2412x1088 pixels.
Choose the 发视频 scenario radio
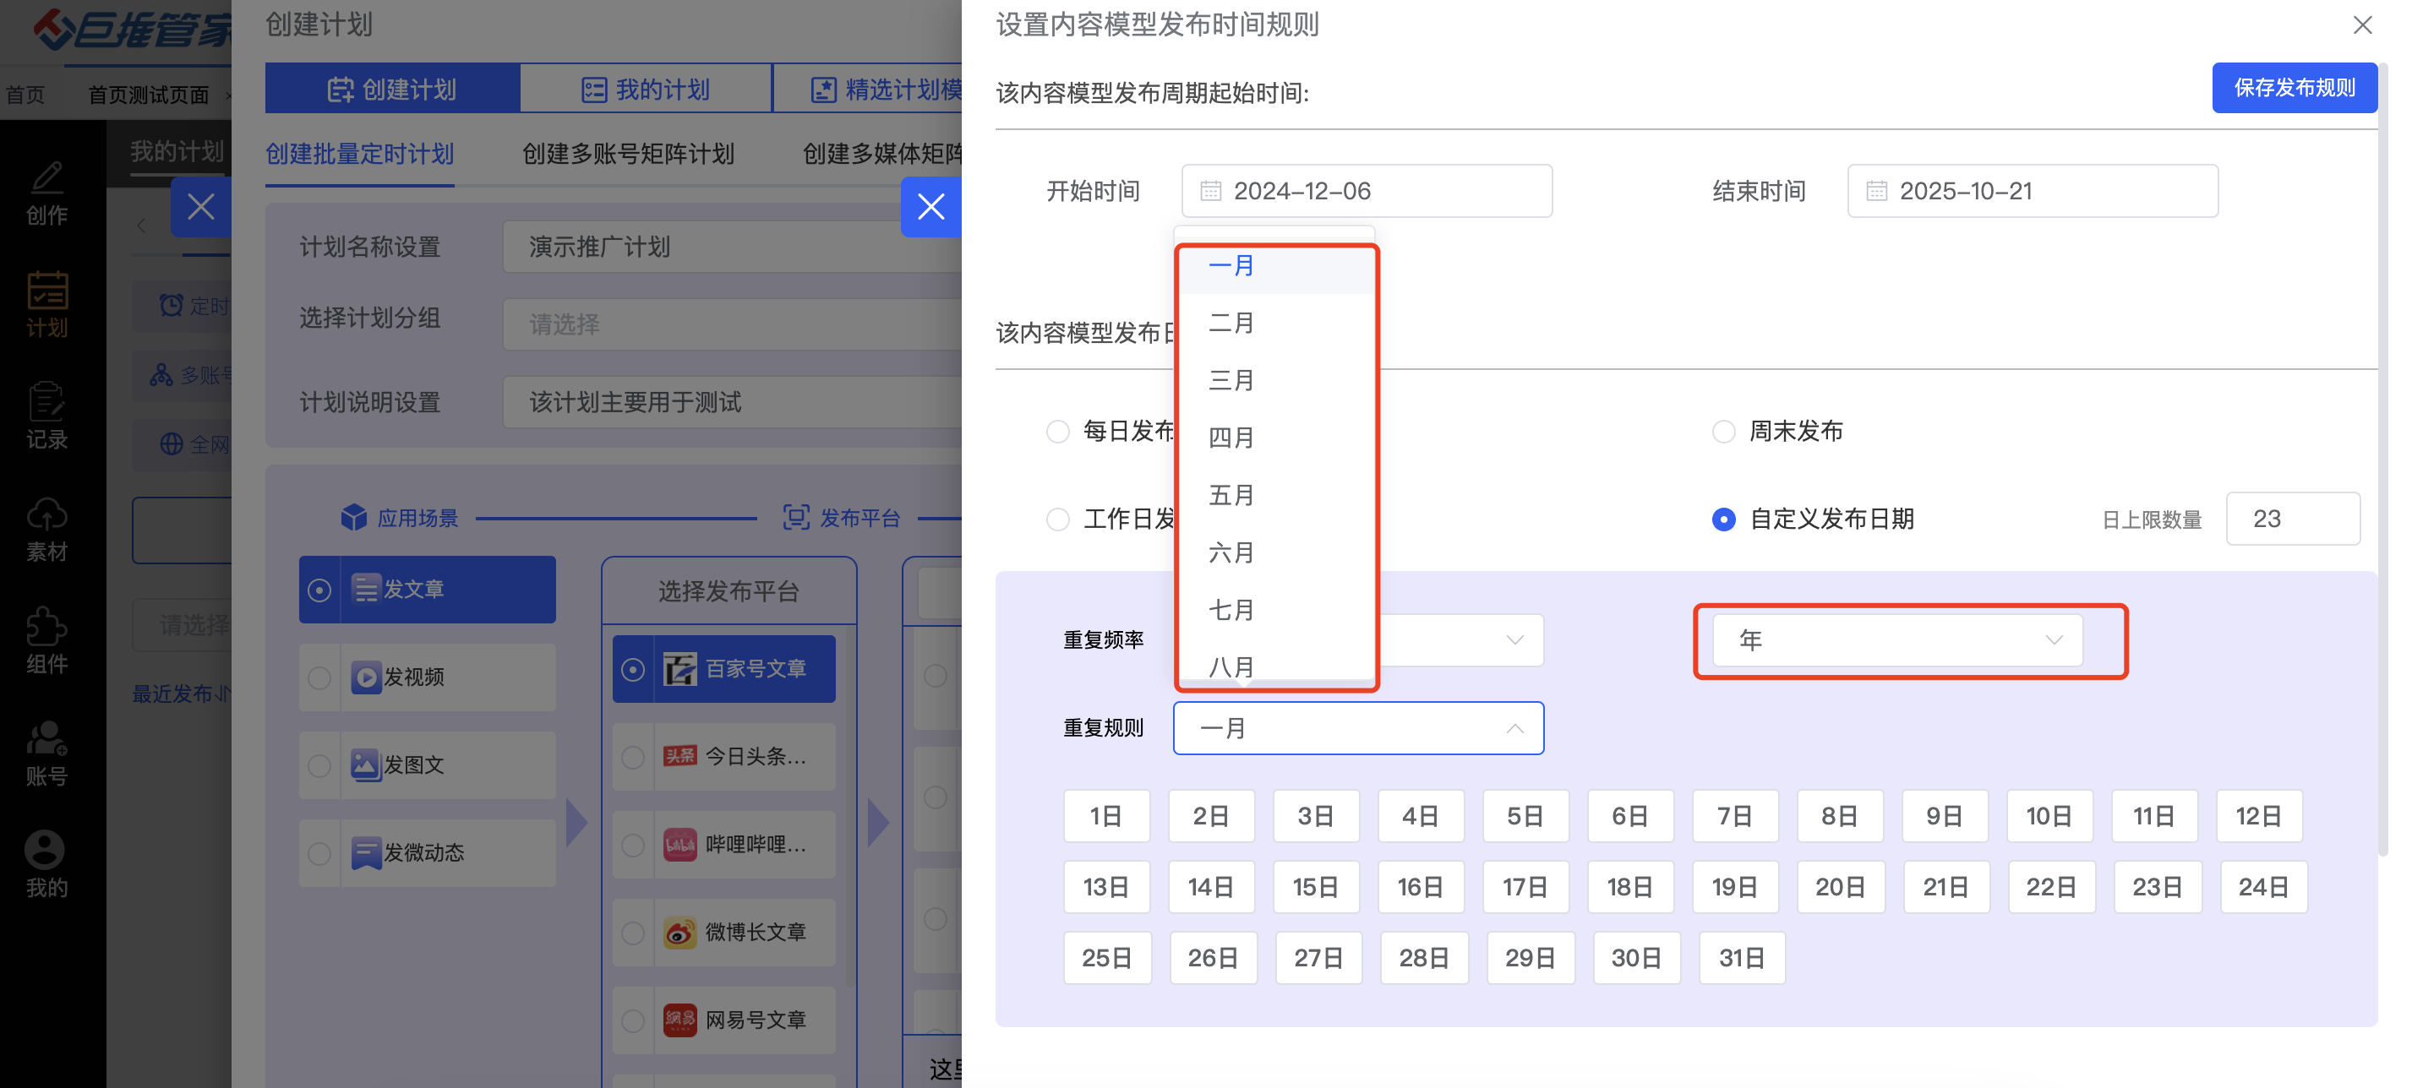(x=319, y=677)
